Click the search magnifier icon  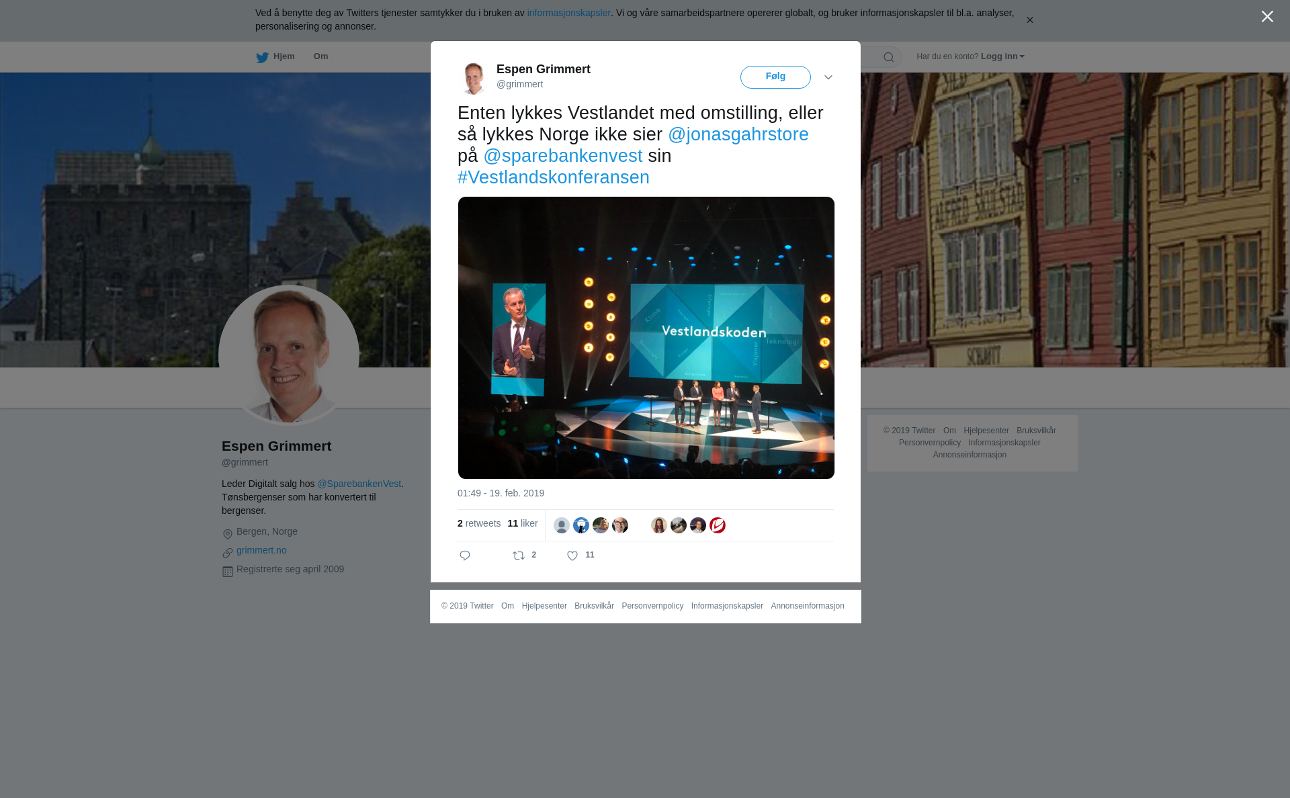click(889, 57)
